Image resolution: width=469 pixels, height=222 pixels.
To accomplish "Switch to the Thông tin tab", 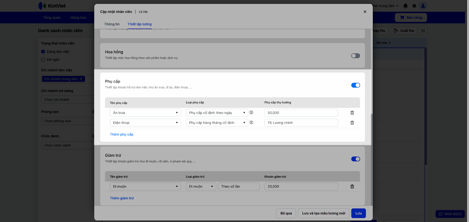I will click(112, 24).
